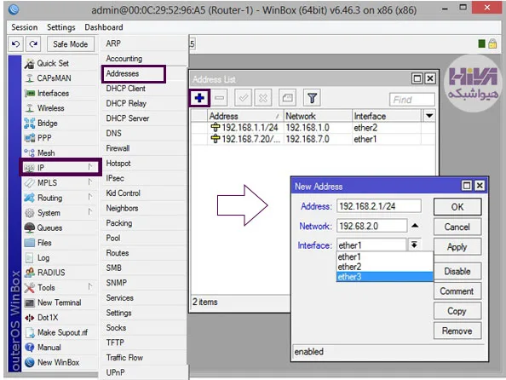Click the Disable button in New Address

[x=457, y=271]
